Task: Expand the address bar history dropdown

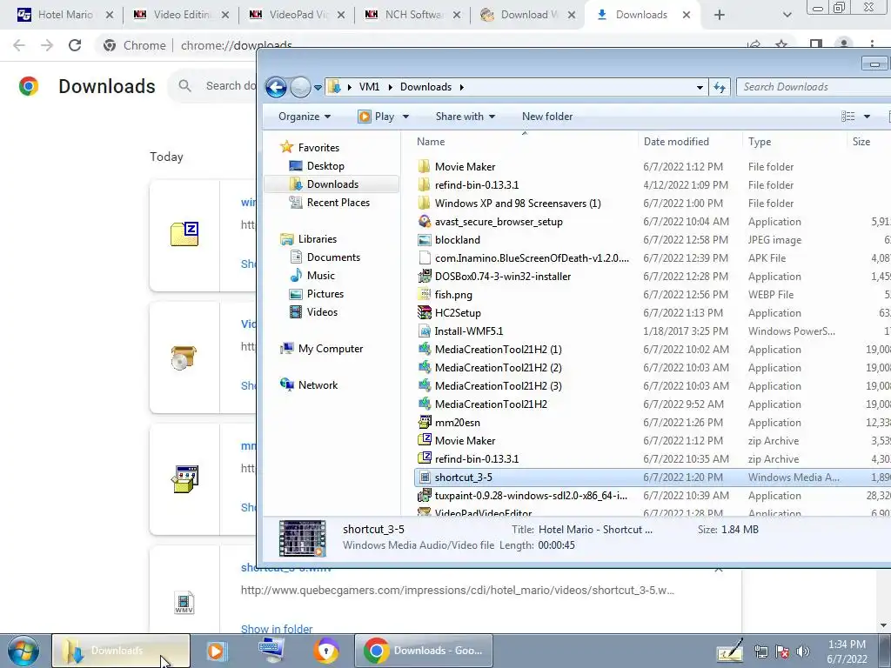Action: (x=700, y=87)
